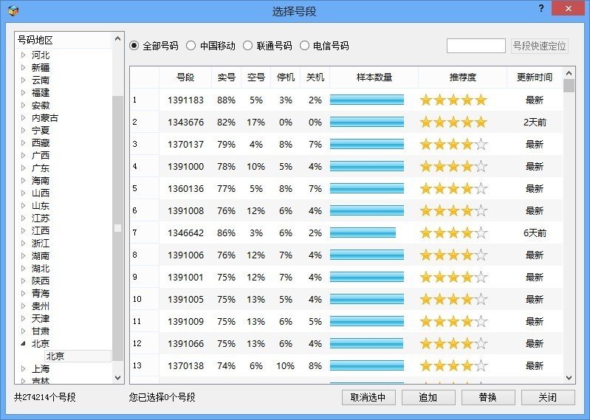
Task: Click the star rating for 1343676
Action: [x=453, y=122]
